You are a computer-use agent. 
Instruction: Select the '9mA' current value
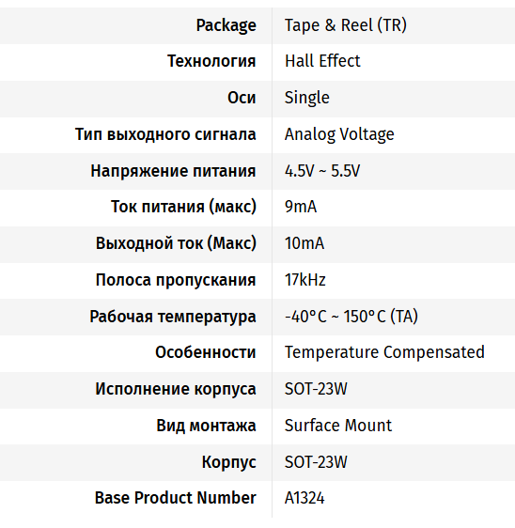coord(301,207)
